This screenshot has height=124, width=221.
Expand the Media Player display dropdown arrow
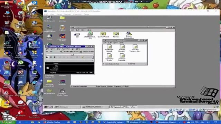pos(93,60)
